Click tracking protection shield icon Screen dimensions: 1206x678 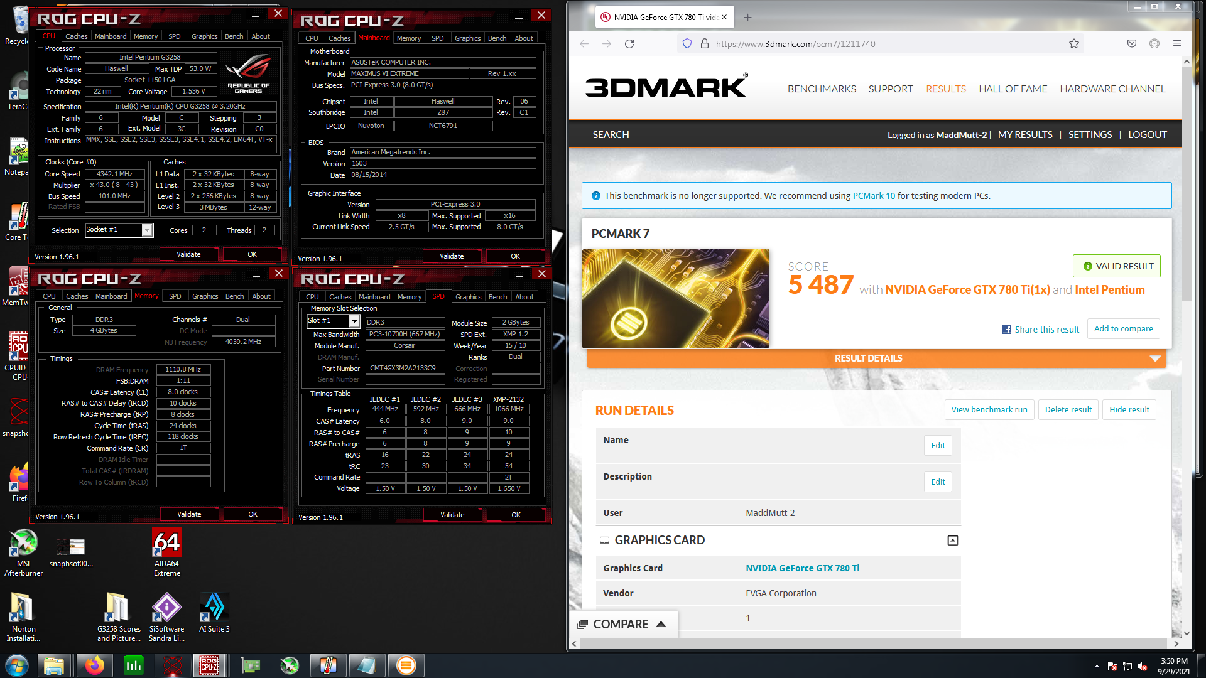point(687,44)
